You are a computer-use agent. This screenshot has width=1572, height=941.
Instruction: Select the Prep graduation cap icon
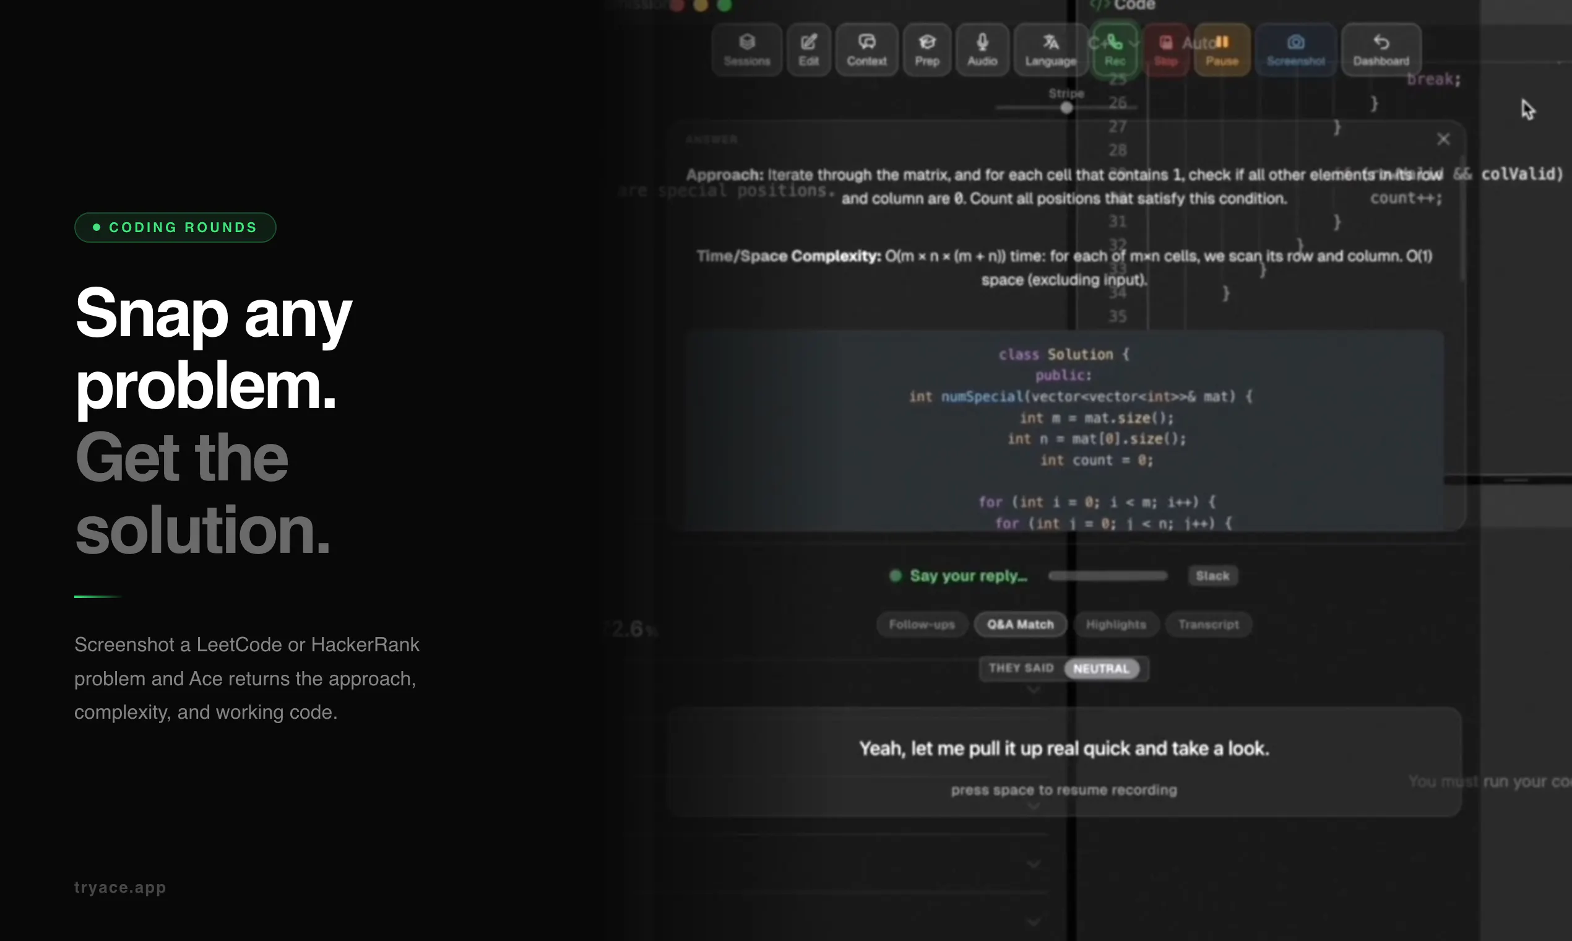[926, 50]
